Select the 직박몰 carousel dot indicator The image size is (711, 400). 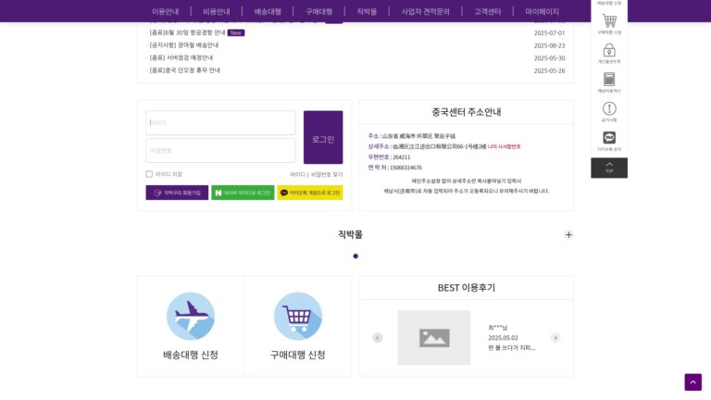click(x=355, y=256)
